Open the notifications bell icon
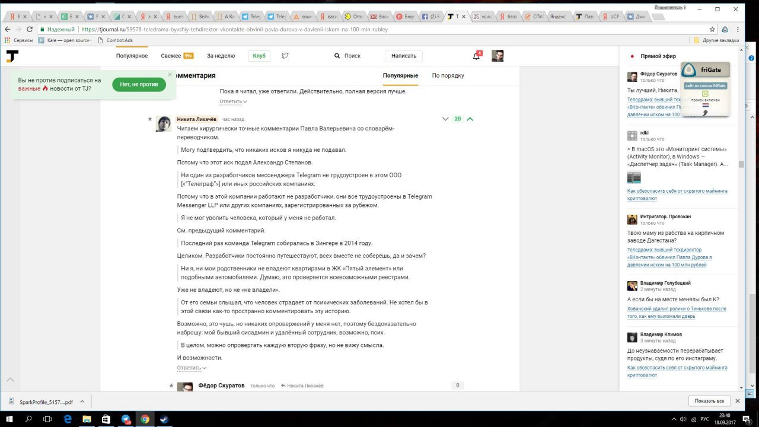 click(x=476, y=56)
